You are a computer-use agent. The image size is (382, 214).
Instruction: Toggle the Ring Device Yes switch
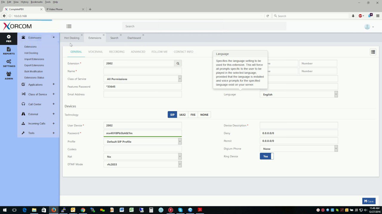tap(267, 156)
